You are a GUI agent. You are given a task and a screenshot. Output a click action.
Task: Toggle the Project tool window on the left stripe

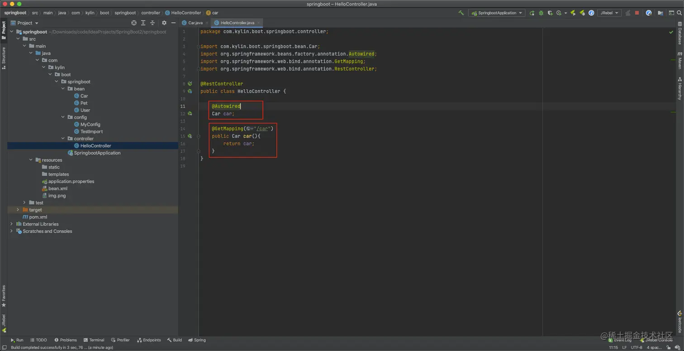point(4,30)
